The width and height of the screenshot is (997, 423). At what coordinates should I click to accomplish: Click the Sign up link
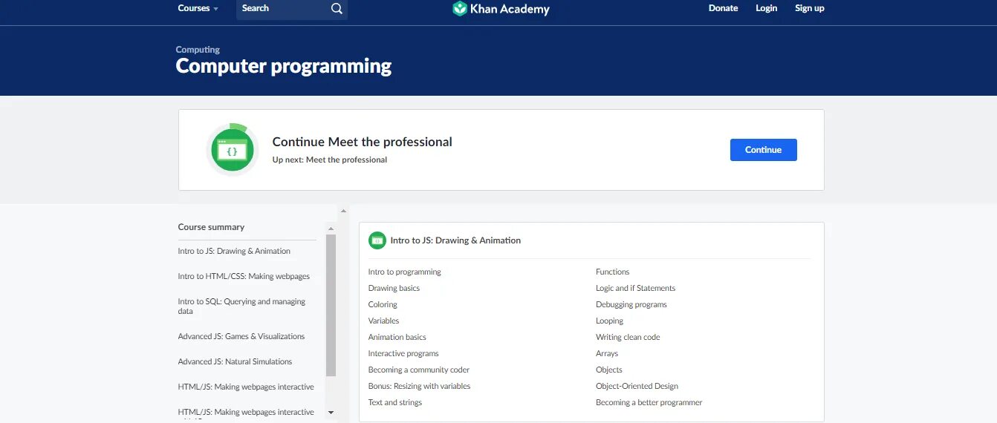(x=809, y=8)
